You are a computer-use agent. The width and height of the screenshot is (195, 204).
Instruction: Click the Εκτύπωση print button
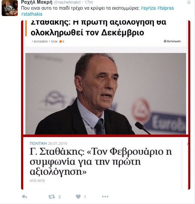[172, 41]
